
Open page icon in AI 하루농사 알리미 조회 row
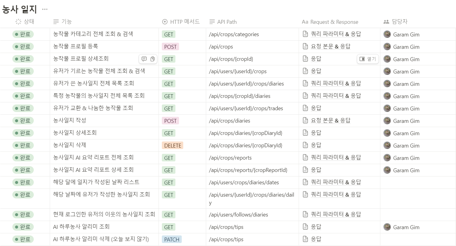coord(305,227)
